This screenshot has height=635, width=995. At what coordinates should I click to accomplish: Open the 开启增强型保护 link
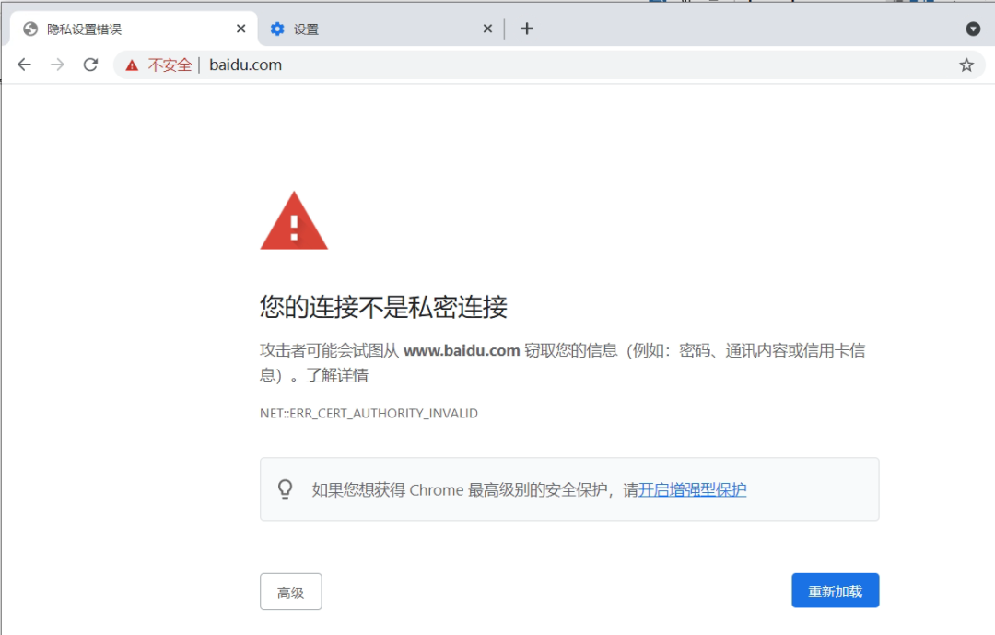pyautogui.click(x=692, y=489)
